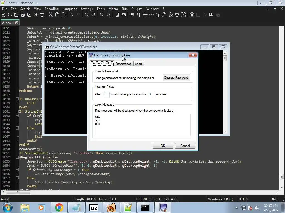285x213 pixels.
Task: Open the Function List fx icon
Action: click(x=171, y=15)
